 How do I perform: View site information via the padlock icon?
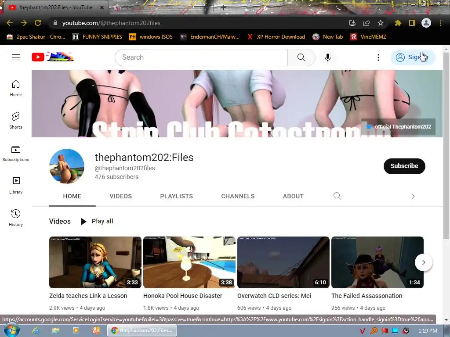[55, 23]
